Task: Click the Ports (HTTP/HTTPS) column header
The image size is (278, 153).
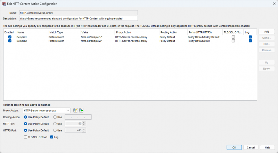Action: point(205,32)
